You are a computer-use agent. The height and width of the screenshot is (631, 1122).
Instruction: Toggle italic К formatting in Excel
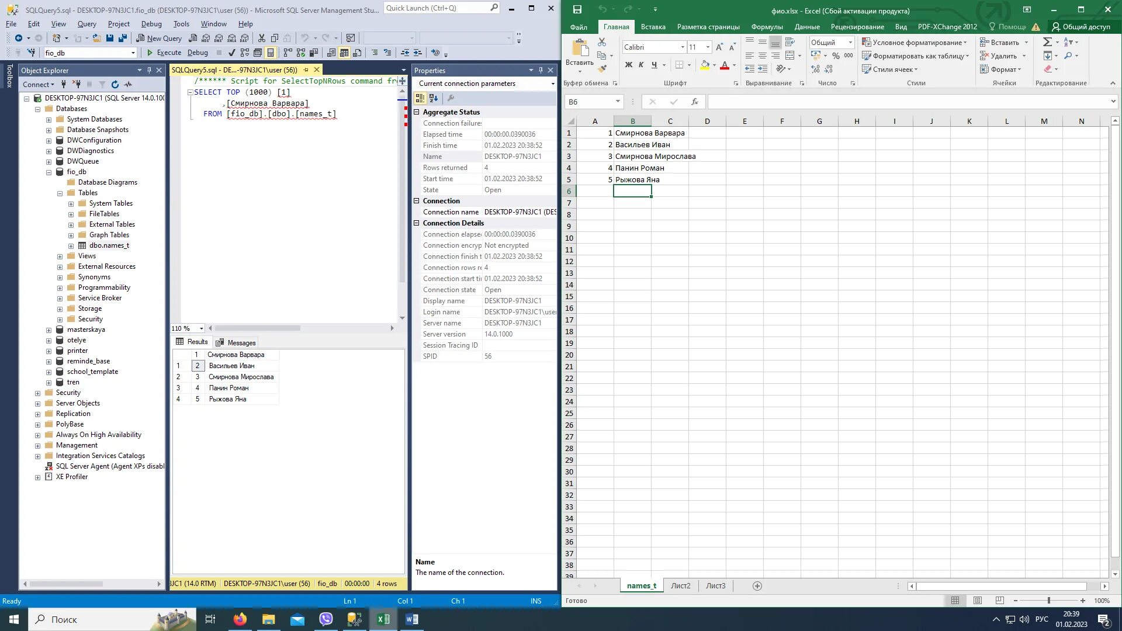641,65
